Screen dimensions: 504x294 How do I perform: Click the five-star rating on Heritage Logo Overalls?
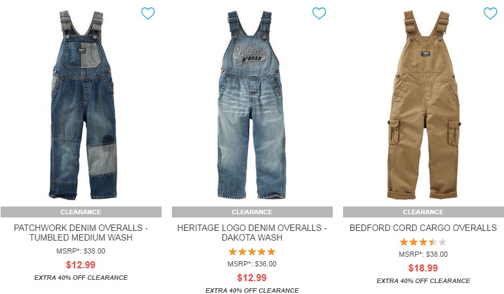pyautogui.click(x=252, y=252)
